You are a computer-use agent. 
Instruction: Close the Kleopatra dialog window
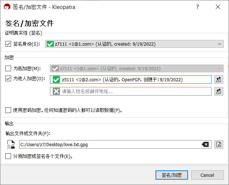coord(218,7)
